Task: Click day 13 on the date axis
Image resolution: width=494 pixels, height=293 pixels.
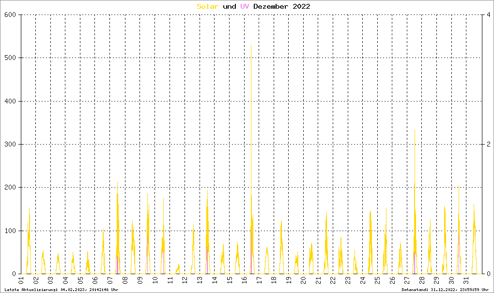Action: (199, 280)
